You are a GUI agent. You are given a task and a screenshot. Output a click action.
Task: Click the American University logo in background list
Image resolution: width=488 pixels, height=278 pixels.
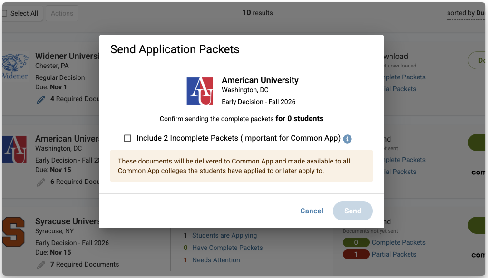pos(15,150)
